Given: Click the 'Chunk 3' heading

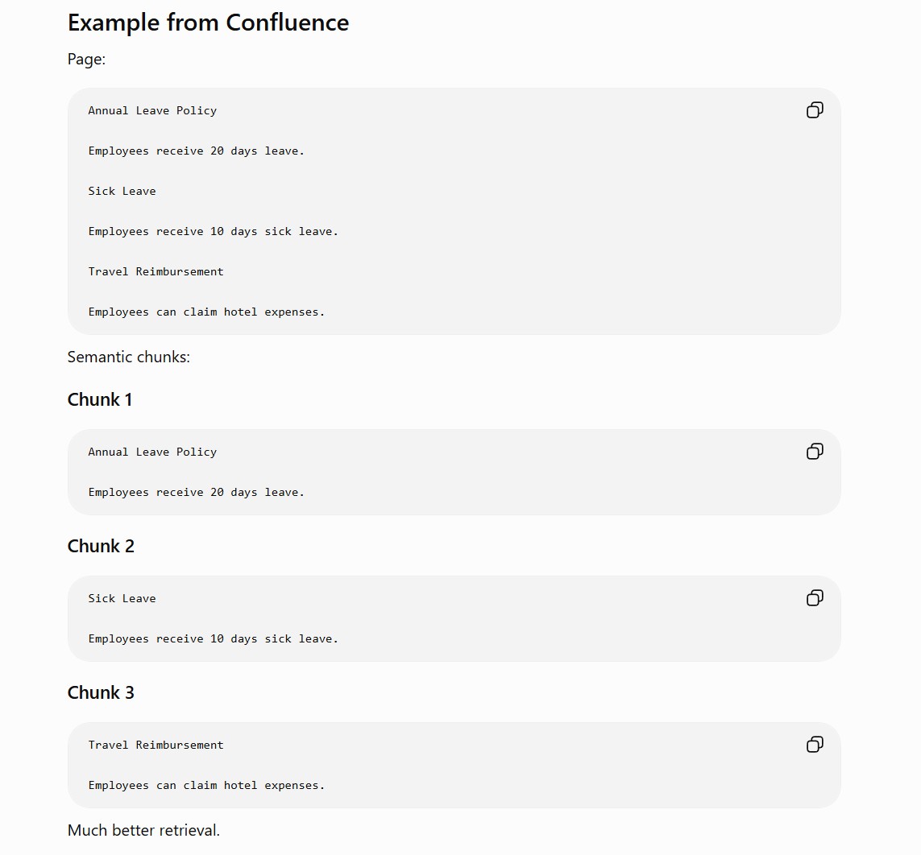Looking at the screenshot, I should (101, 692).
